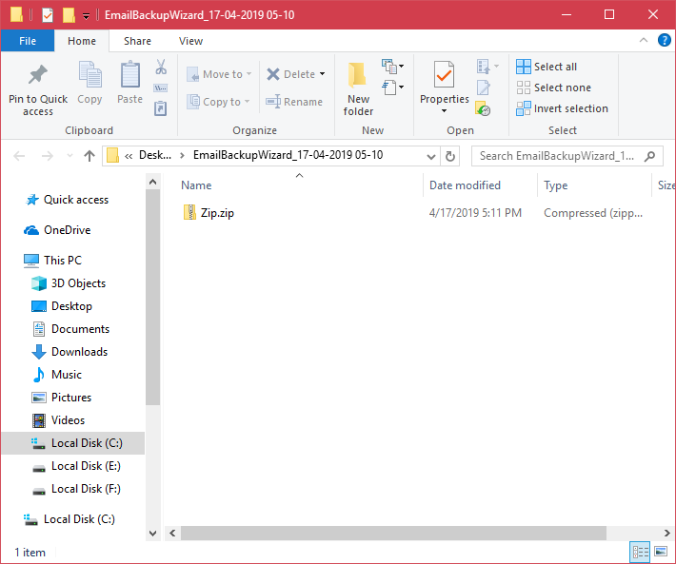Click the Properties checkmark icon
Image resolution: width=676 pixels, height=564 pixels.
(444, 74)
